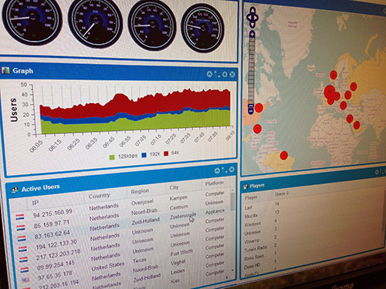Select IP address 89.99.254.145

[56, 265]
